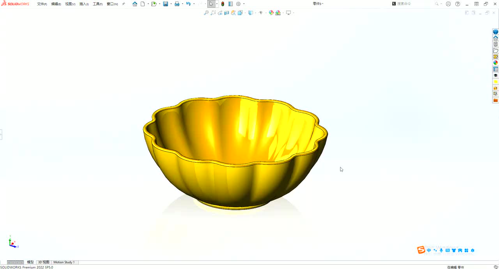Click the XYZ orientation triad
Image resolution: width=499 pixels, height=269 pixels.
point(13,242)
